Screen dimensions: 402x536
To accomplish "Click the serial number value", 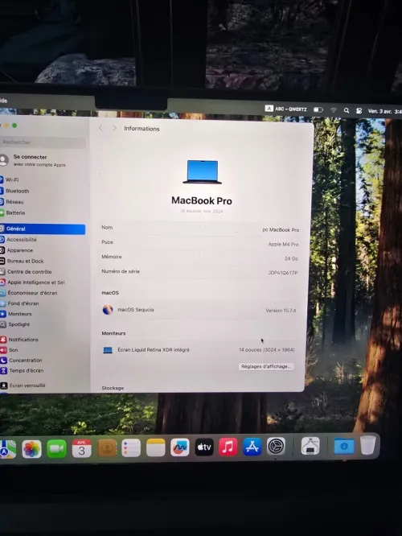I will pos(283,273).
